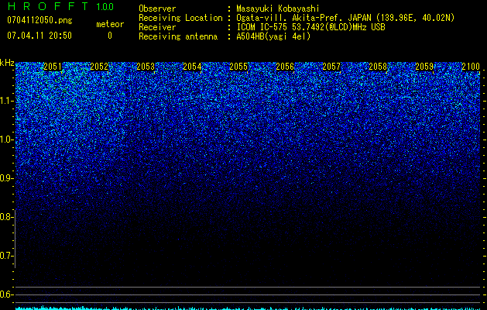Viewport: 487px width, 310px height.
Task: Click the HROFFT 1.0.0 title text
Action: pyautogui.click(x=60, y=6)
